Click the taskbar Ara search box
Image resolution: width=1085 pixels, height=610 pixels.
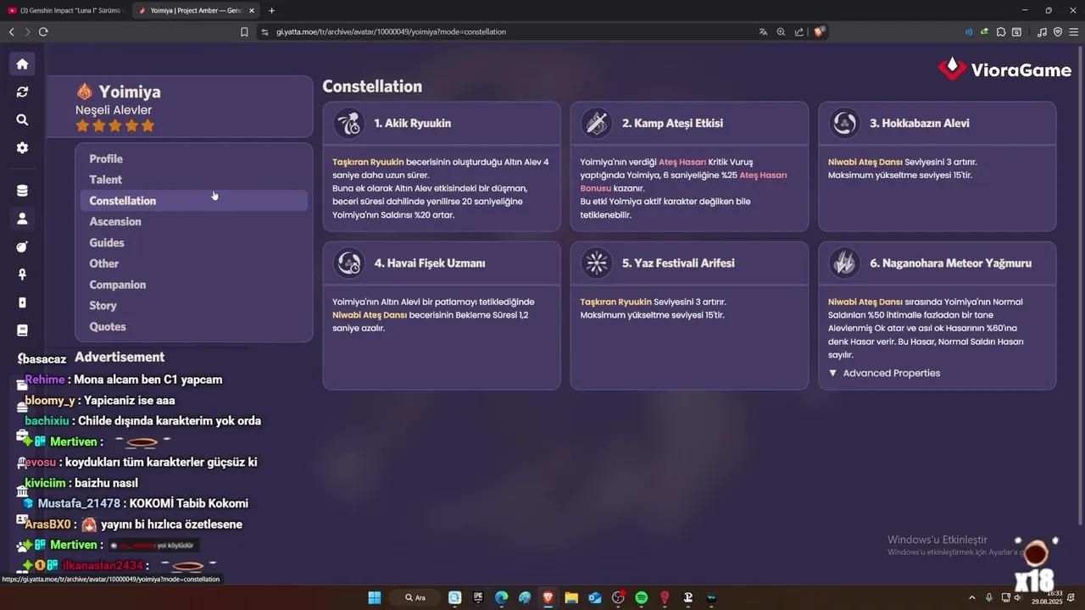tap(416, 597)
